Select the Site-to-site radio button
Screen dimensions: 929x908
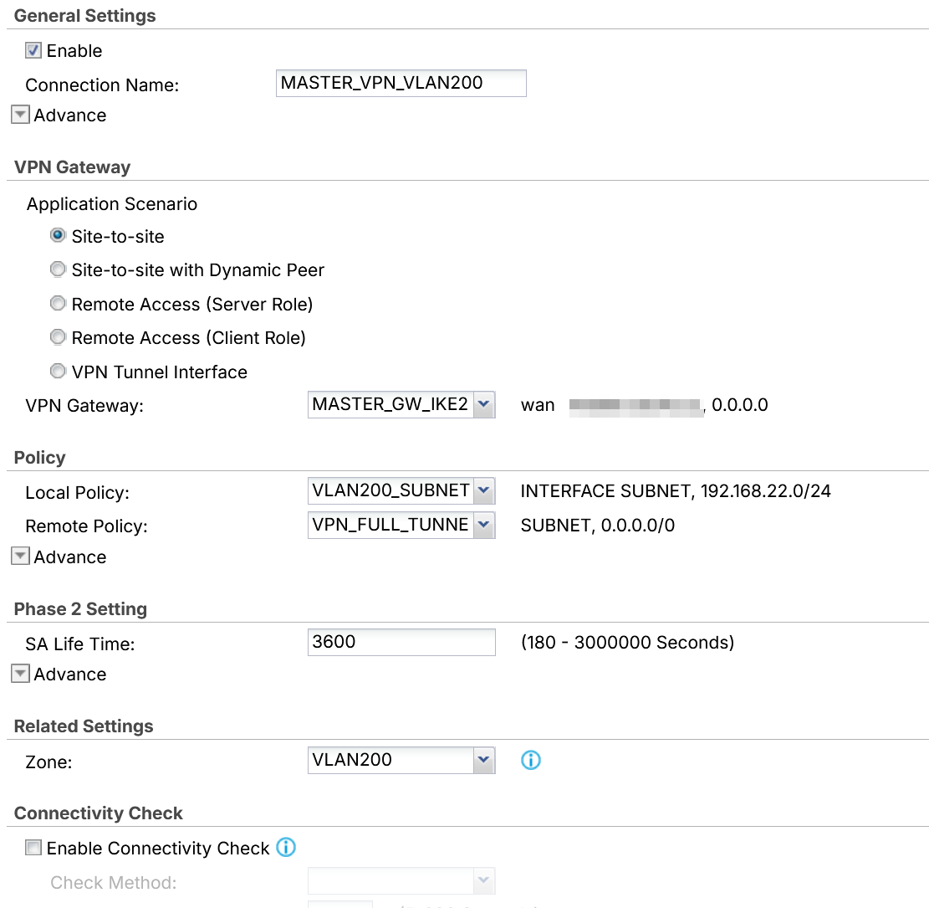(x=58, y=235)
